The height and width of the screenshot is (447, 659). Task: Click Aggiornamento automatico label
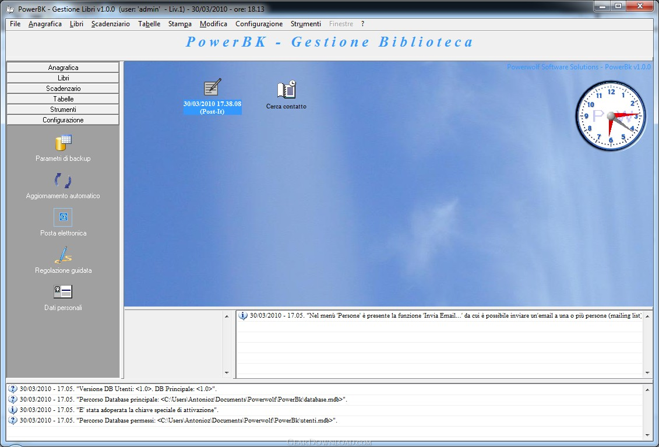pyautogui.click(x=63, y=196)
